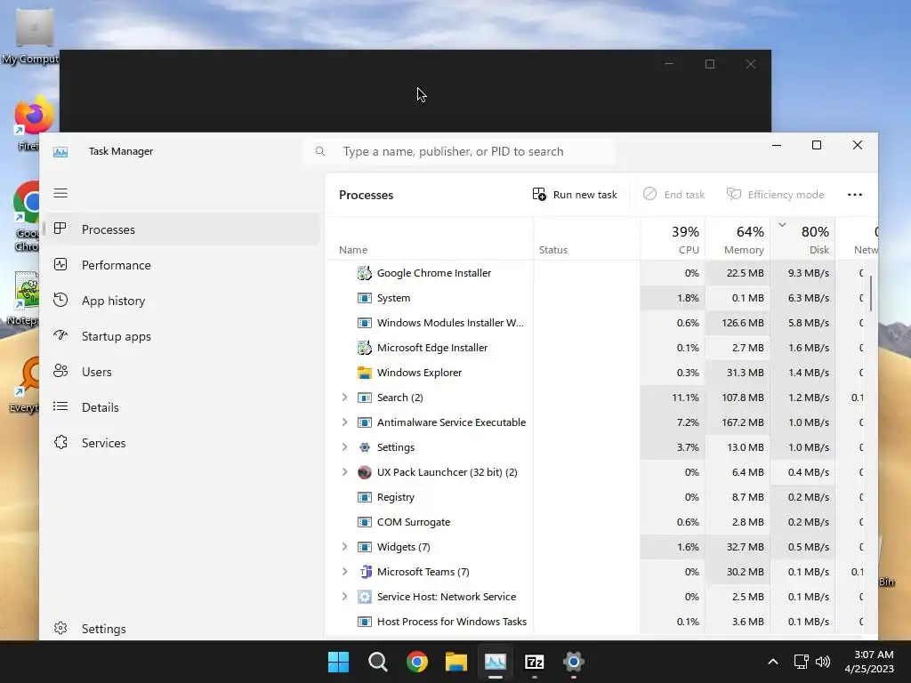911x683 pixels.
Task: Click the Microsoft Edge Installer process icon
Action: 364,348
